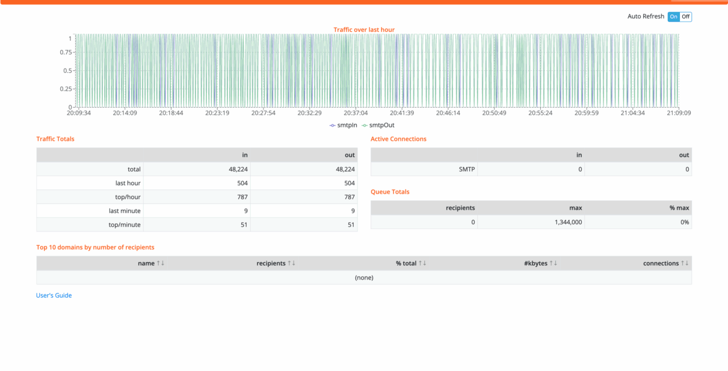Open the User's Guide link

point(54,295)
